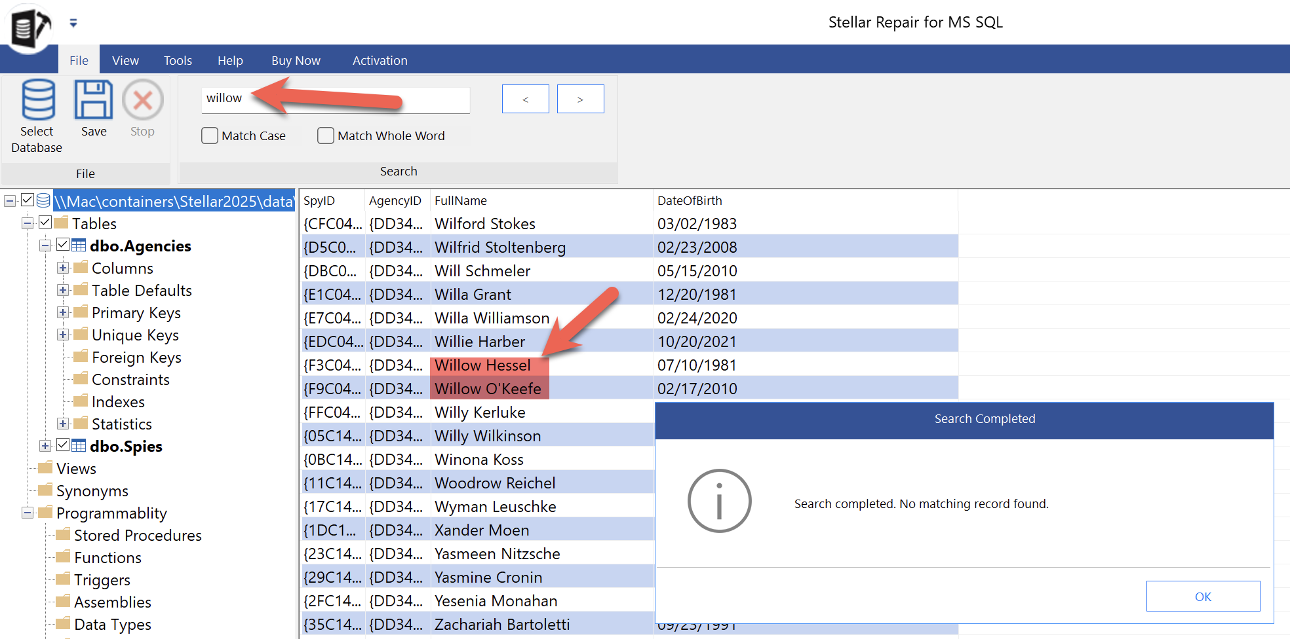Click the Synonyms folder icon
The image size is (1290, 639).
pyautogui.click(x=46, y=490)
